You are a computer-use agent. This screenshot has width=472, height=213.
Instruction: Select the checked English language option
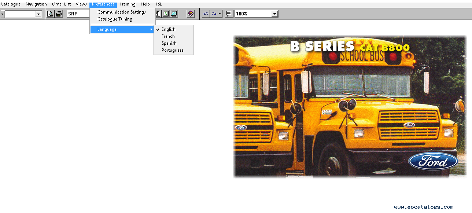click(x=173, y=29)
